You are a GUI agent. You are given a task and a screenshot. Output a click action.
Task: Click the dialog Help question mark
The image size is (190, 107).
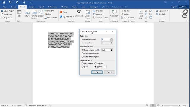click(x=106, y=32)
